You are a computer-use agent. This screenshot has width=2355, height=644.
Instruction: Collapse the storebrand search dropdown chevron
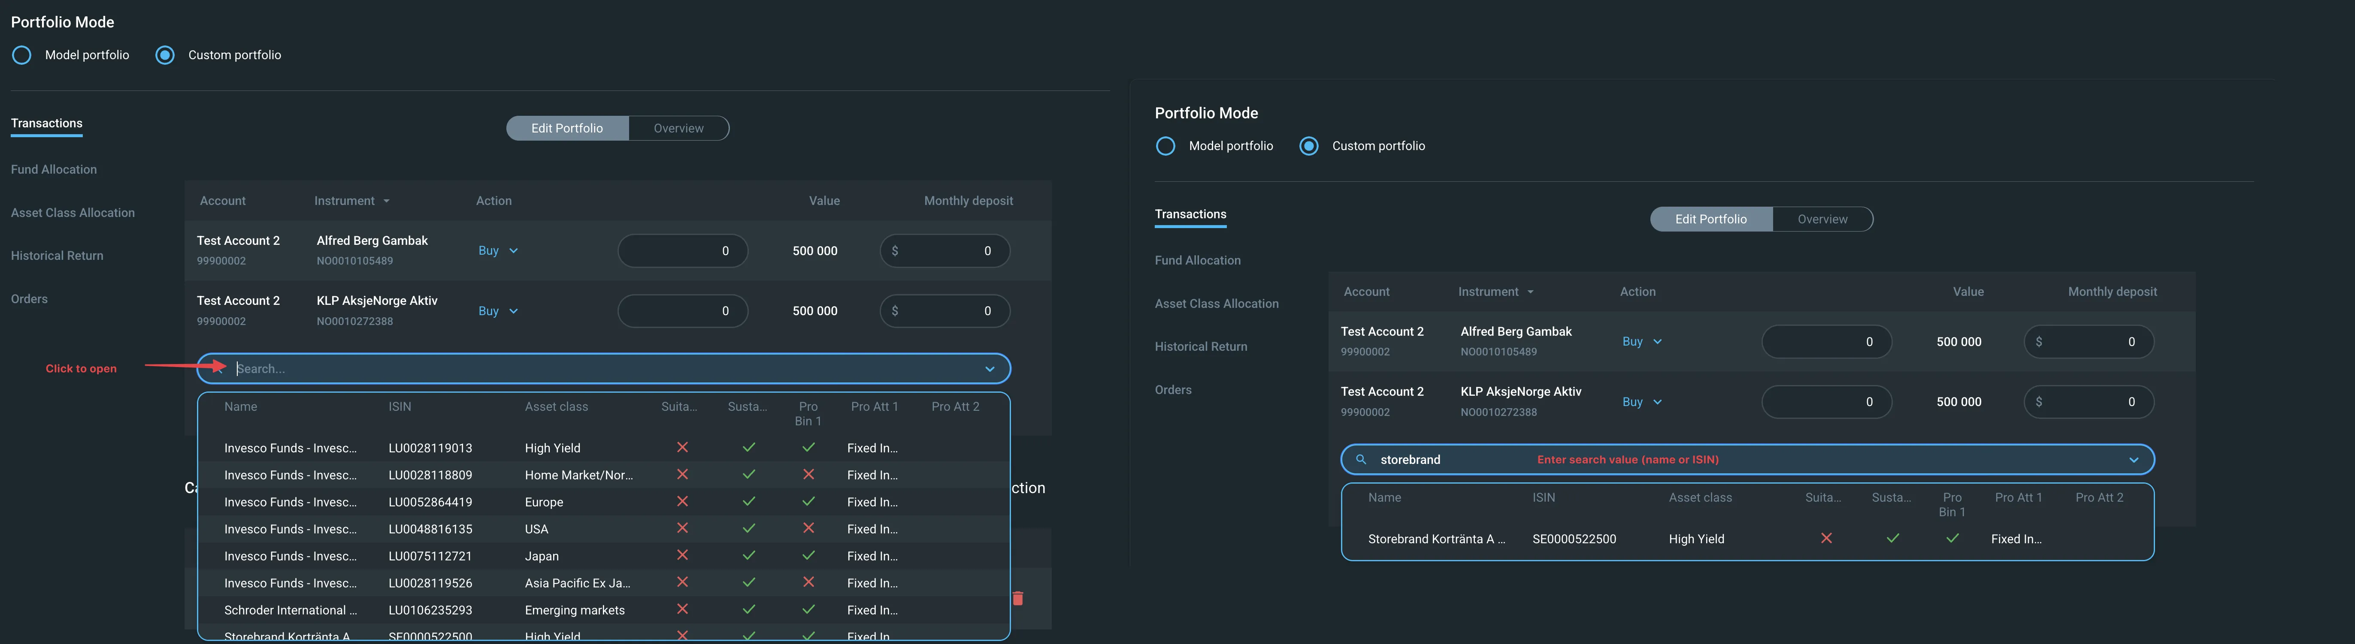click(2134, 460)
